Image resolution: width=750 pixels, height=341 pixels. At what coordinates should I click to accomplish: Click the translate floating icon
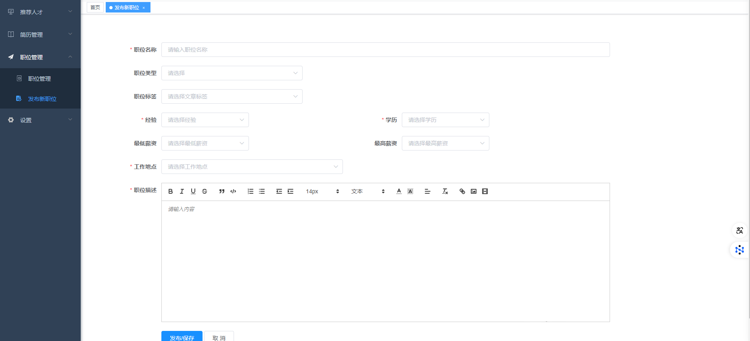tap(740, 230)
